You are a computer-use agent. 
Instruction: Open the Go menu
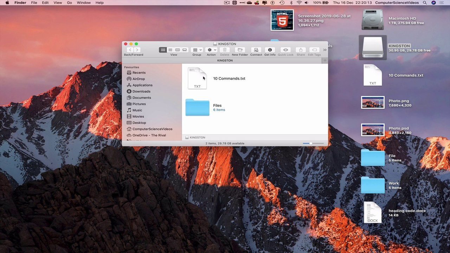69,2
